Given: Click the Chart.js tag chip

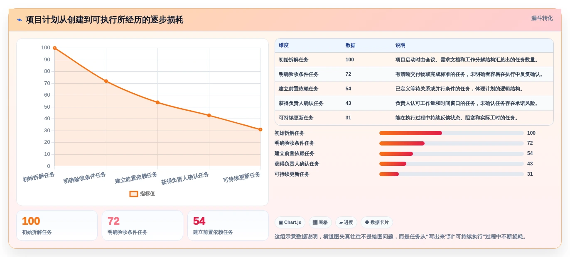Looking at the screenshot, I should [x=290, y=223].
